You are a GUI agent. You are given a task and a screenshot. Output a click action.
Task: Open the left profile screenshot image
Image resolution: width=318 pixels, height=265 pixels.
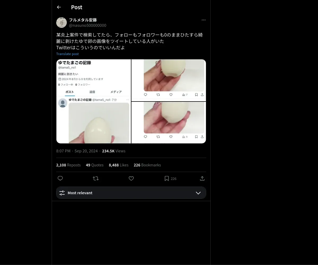(x=94, y=101)
